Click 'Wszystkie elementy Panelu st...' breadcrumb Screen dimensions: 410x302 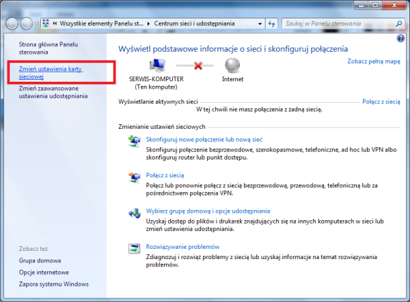101,24
